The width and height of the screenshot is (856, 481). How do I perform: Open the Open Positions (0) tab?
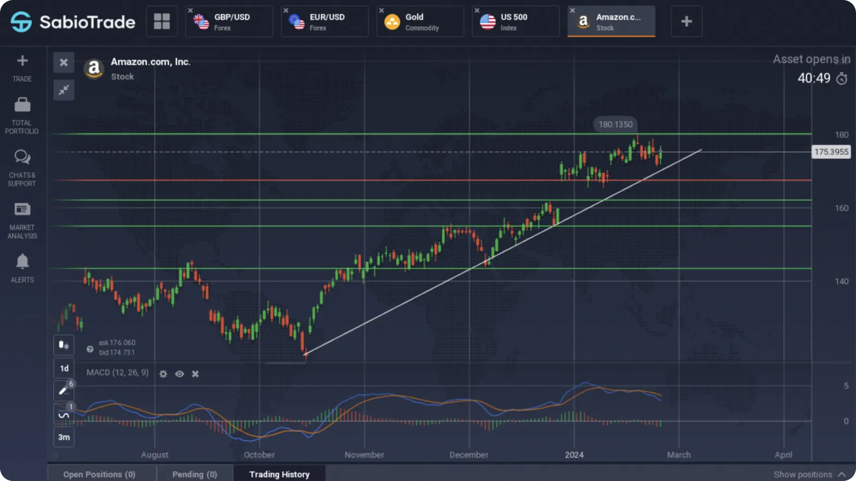tap(99, 474)
